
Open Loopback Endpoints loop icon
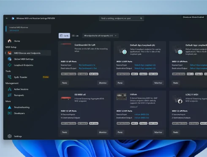click(x=10, y=65)
